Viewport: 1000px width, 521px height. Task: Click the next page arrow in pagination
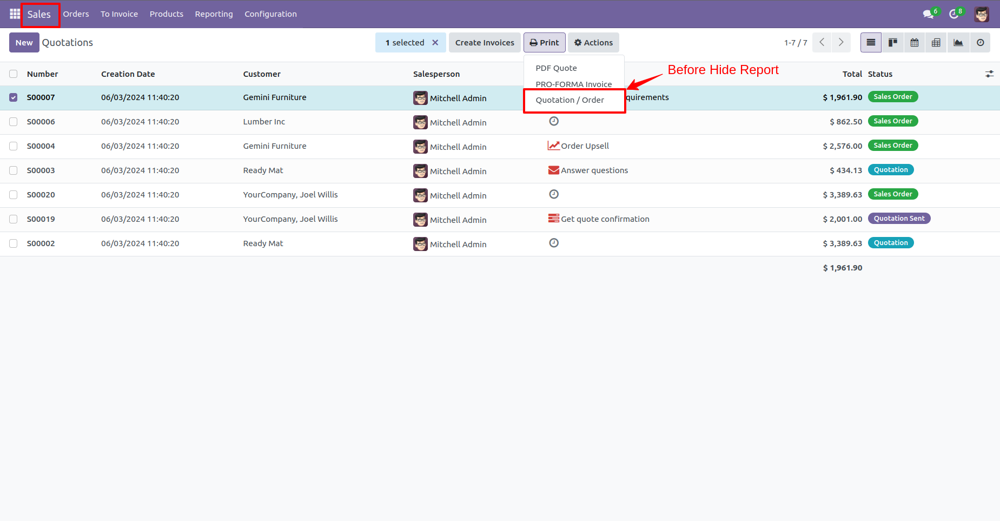840,42
